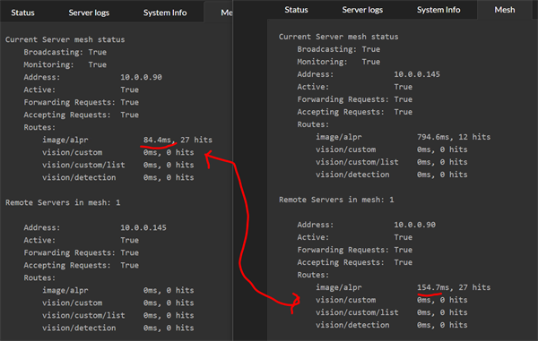538x341 pixels.
Task: Click address 10.0.0.145 in right panel
Action: (x=417, y=74)
